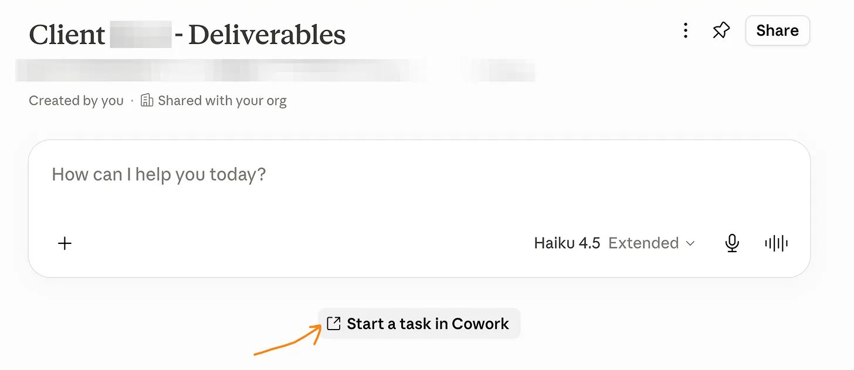Start a task in Cowork
This screenshot has width=854, height=370.
click(419, 324)
